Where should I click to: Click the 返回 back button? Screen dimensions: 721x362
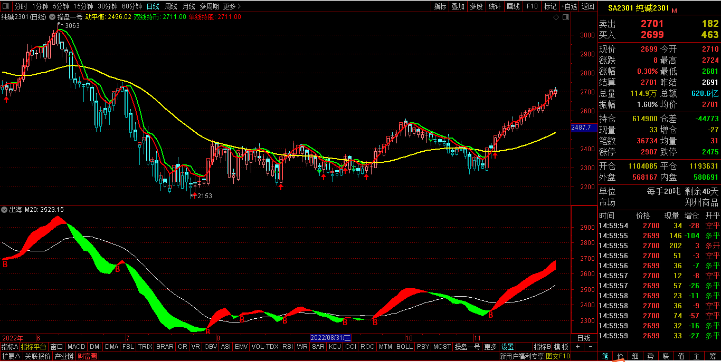click(588, 6)
